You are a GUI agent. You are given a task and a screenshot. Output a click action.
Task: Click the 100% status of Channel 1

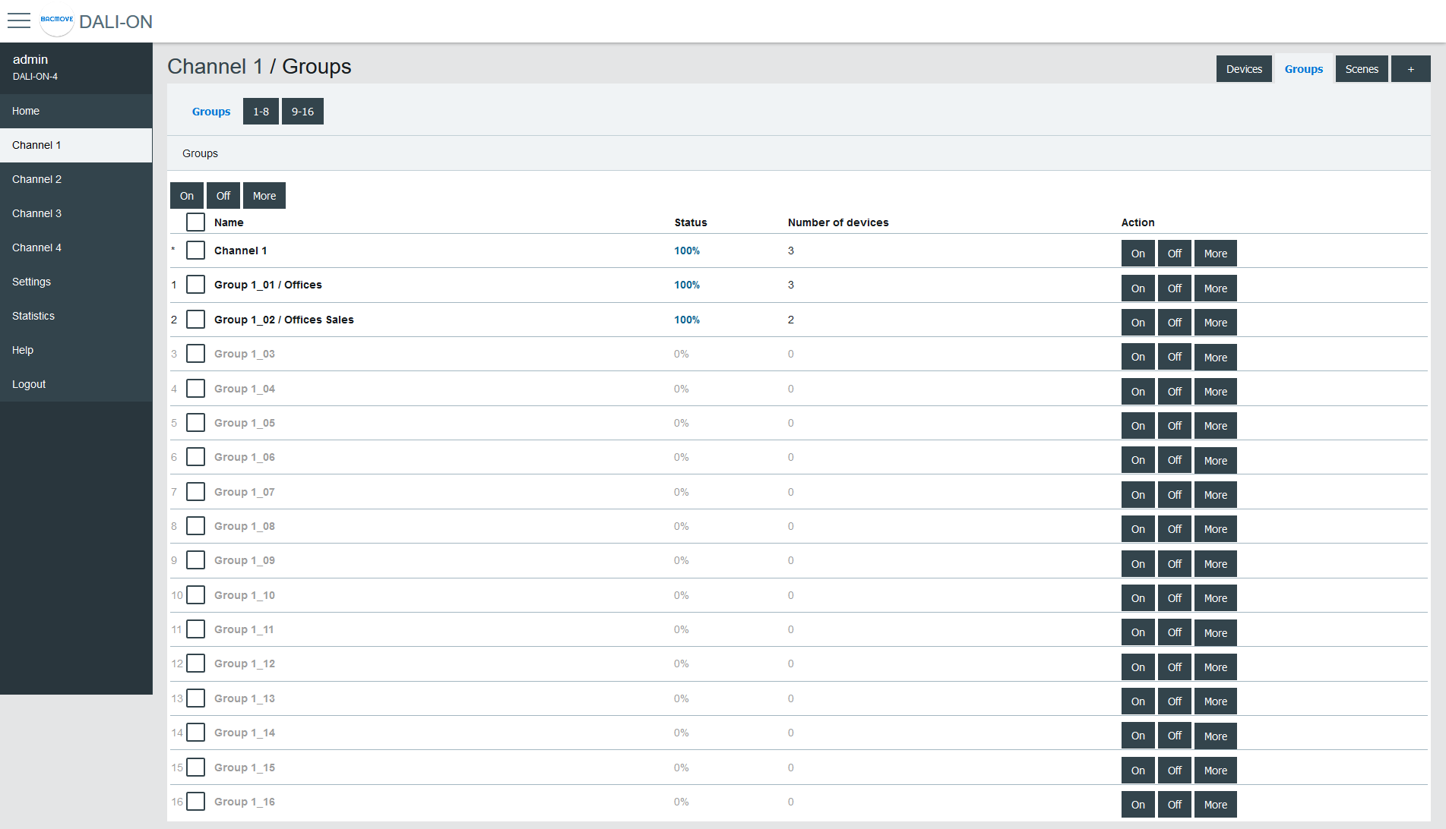click(x=687, y=251)
